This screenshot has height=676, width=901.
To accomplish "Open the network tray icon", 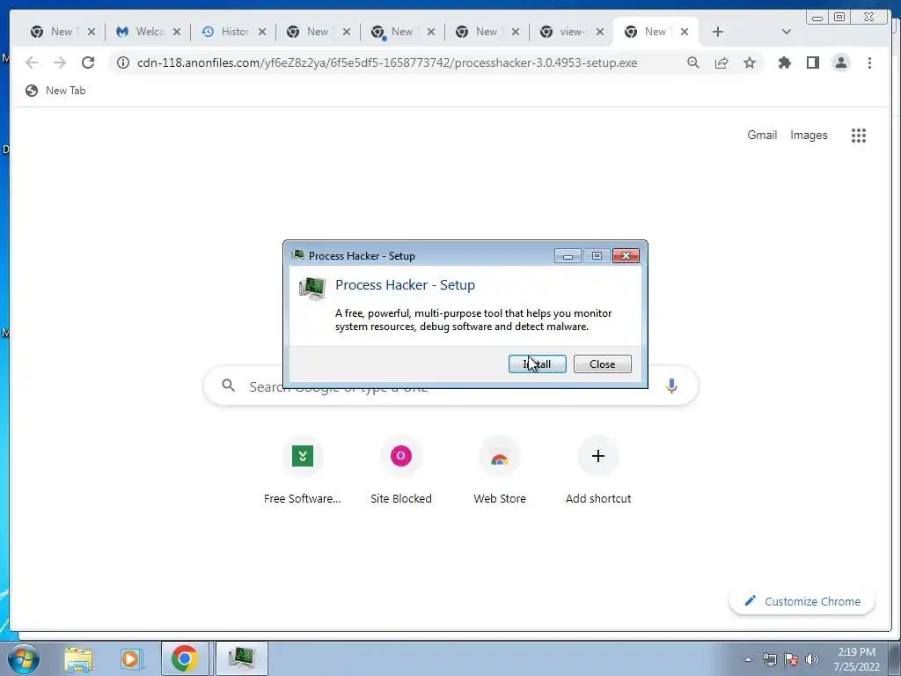I will click(x=769, y=659).
